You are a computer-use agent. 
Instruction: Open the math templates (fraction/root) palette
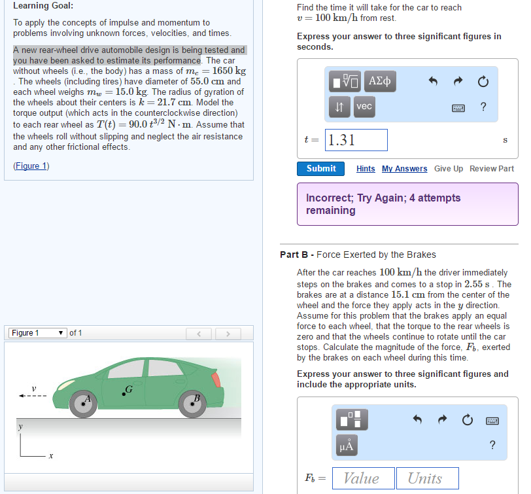click(x=345, y=82)
